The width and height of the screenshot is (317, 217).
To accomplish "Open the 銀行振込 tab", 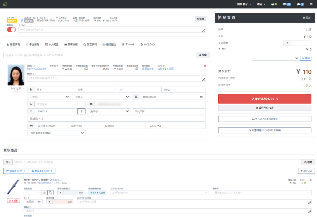I will coord(109,45).
